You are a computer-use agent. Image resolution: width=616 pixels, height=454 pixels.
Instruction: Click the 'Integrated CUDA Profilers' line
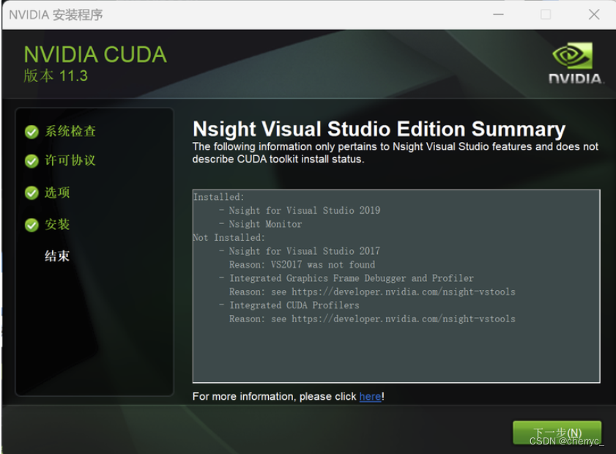(x=289, y=305)
